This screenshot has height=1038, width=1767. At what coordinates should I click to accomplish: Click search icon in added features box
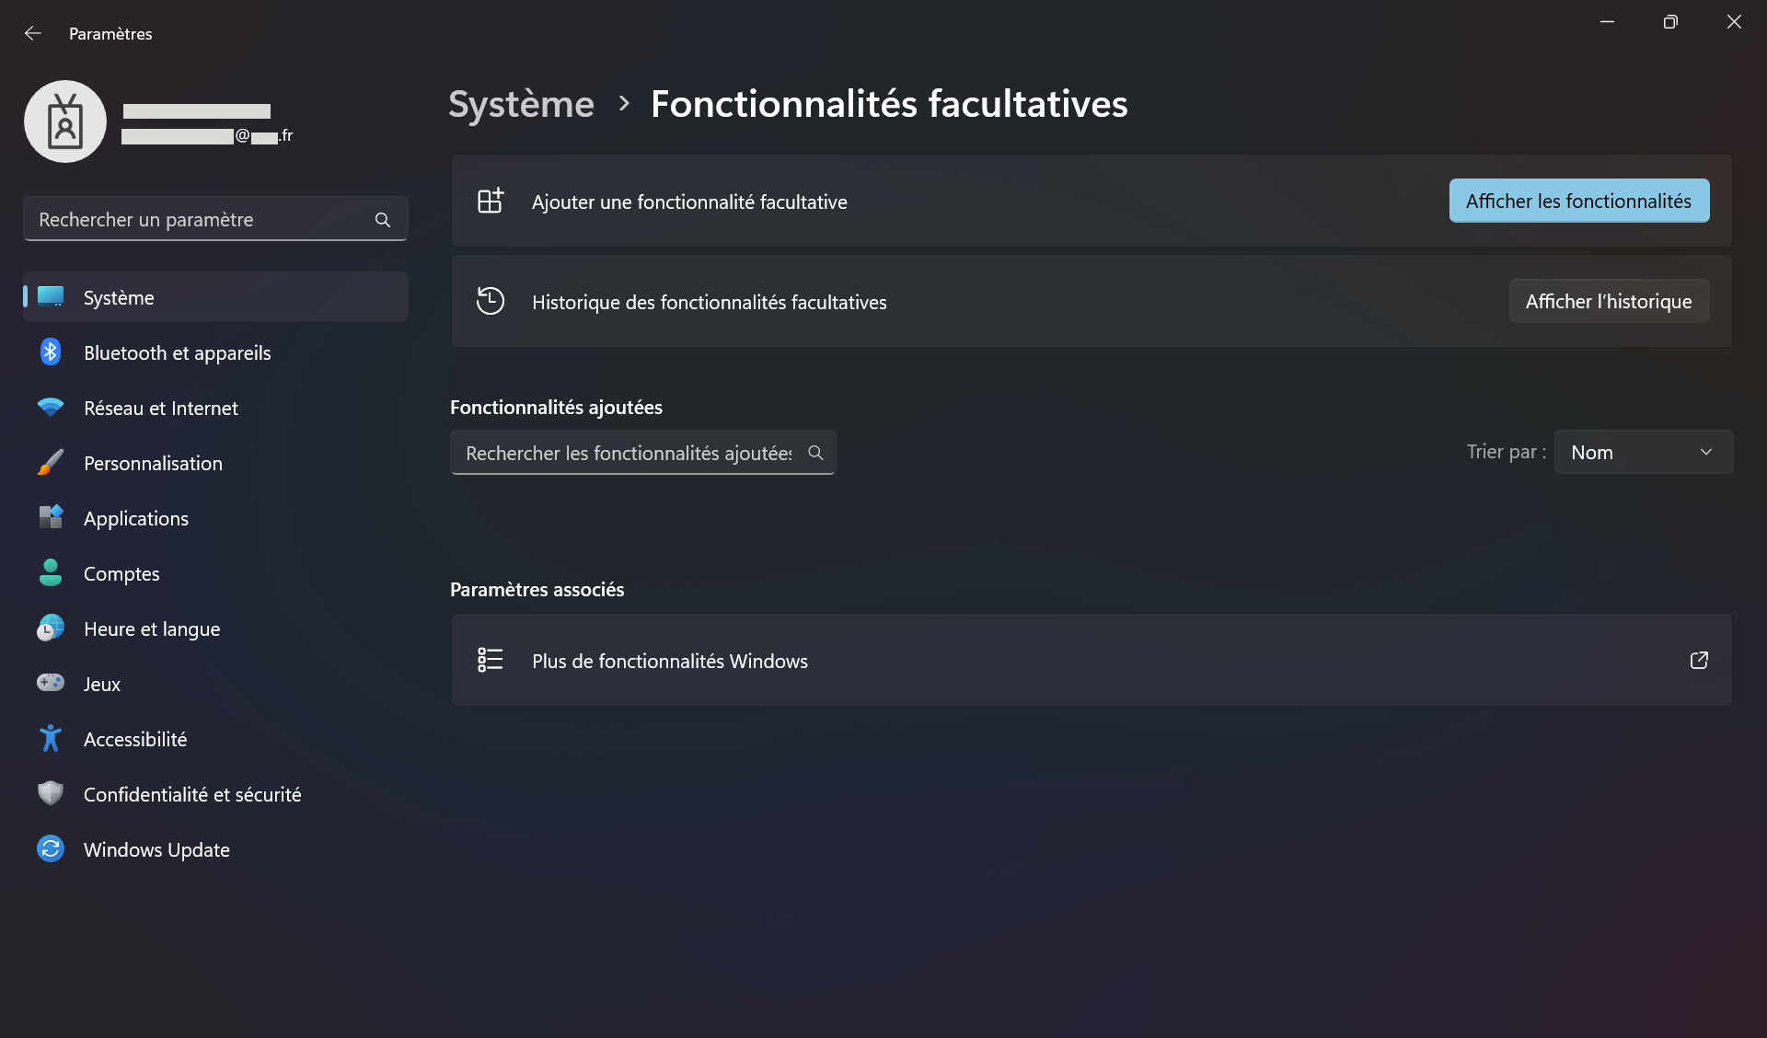tap(815, 453)
